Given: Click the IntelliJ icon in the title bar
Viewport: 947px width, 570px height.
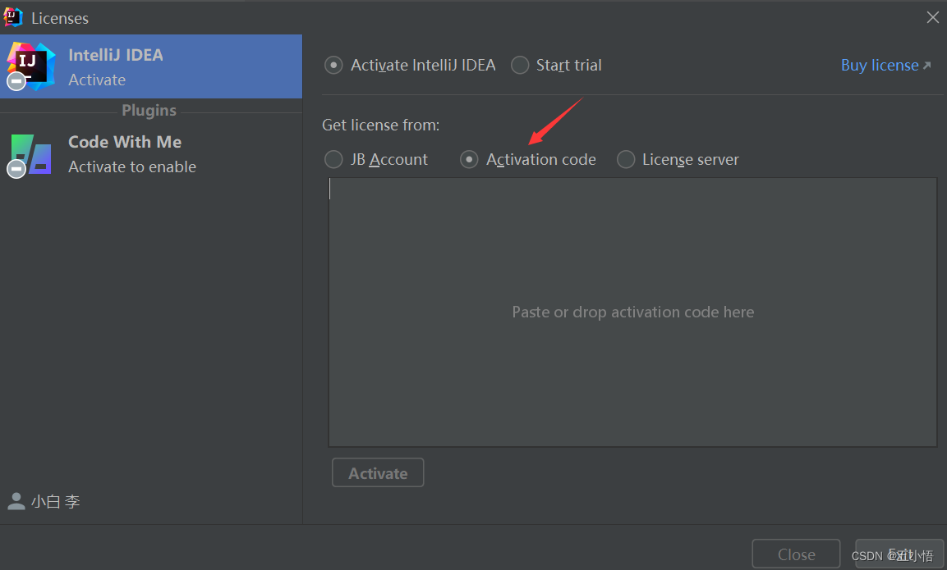Looking at the screenshot, I should tap(12, 17).
